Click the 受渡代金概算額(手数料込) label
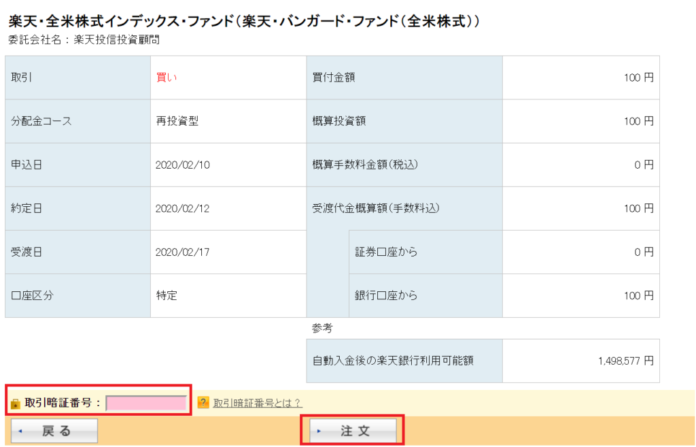 [x=376, y=208]
